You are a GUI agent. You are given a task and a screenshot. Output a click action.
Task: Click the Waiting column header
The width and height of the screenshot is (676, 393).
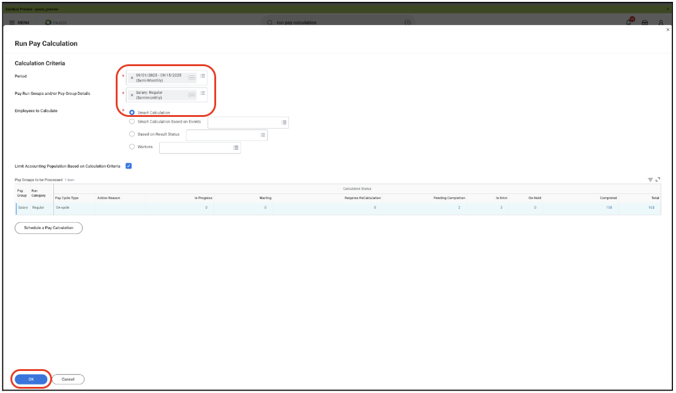(265, 198)
